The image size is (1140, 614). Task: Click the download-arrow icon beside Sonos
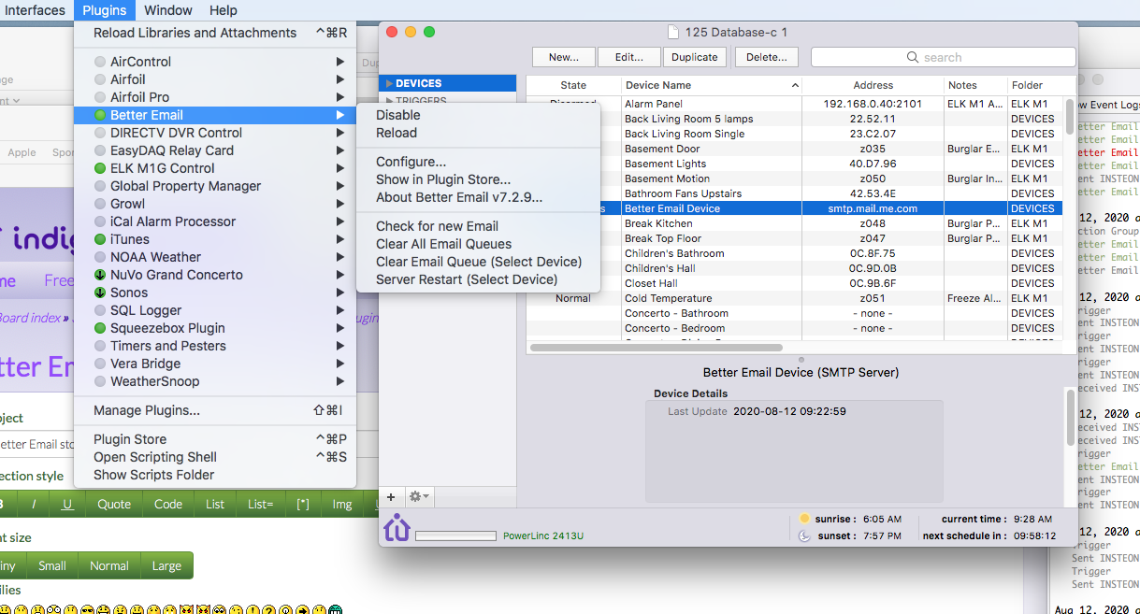point(100,293)
